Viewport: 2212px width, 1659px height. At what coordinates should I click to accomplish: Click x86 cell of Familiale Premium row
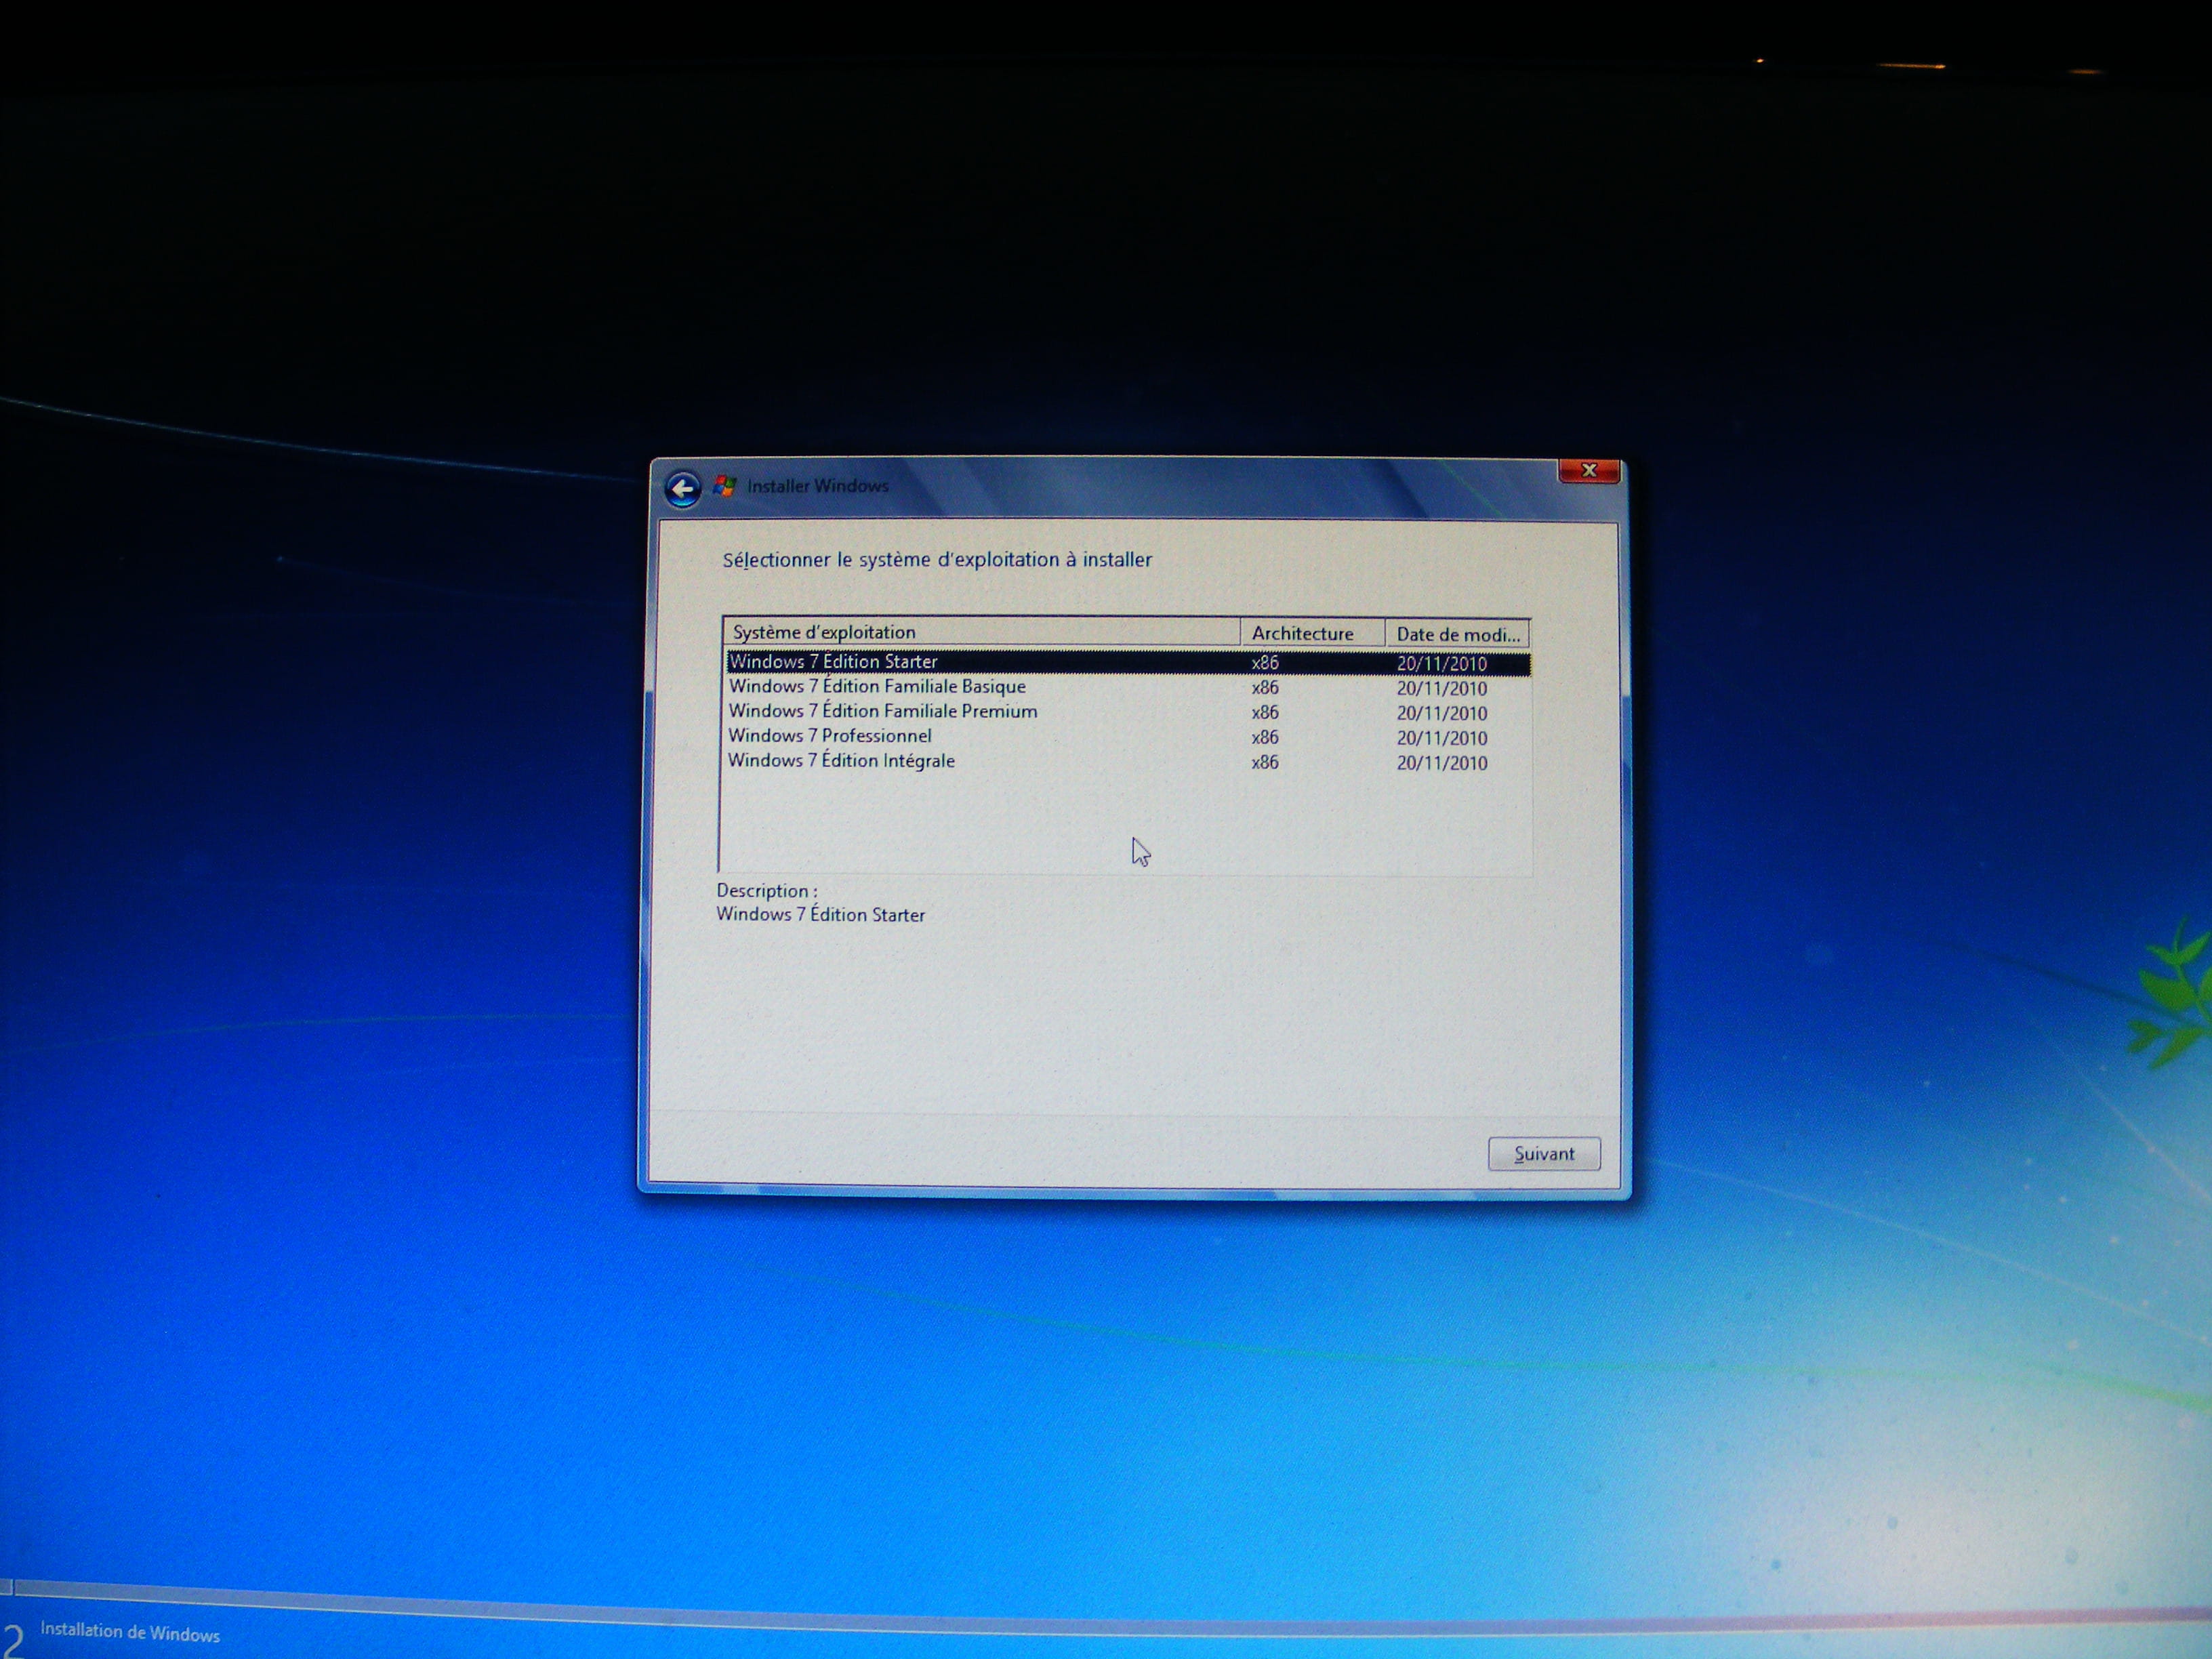[1265, 712]
